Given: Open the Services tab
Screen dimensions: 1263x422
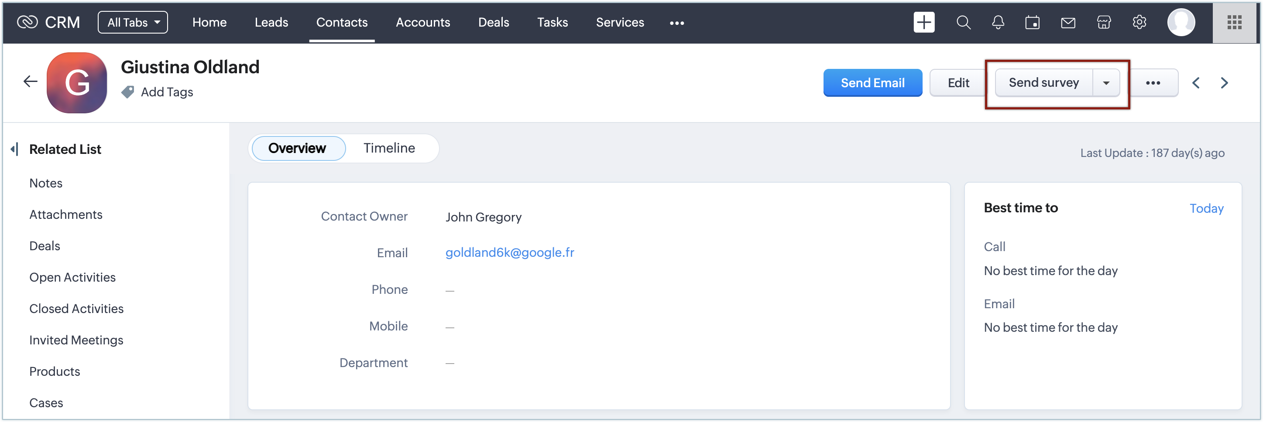Looking at the screenshot, I should tap(620, 23).
